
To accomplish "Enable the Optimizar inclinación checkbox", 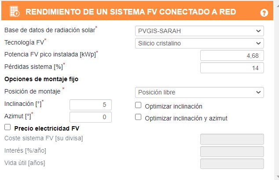I will coord(138,105).
